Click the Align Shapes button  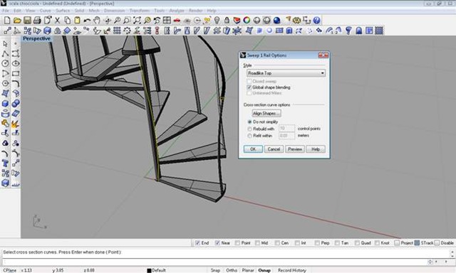[x=266, y=113]
